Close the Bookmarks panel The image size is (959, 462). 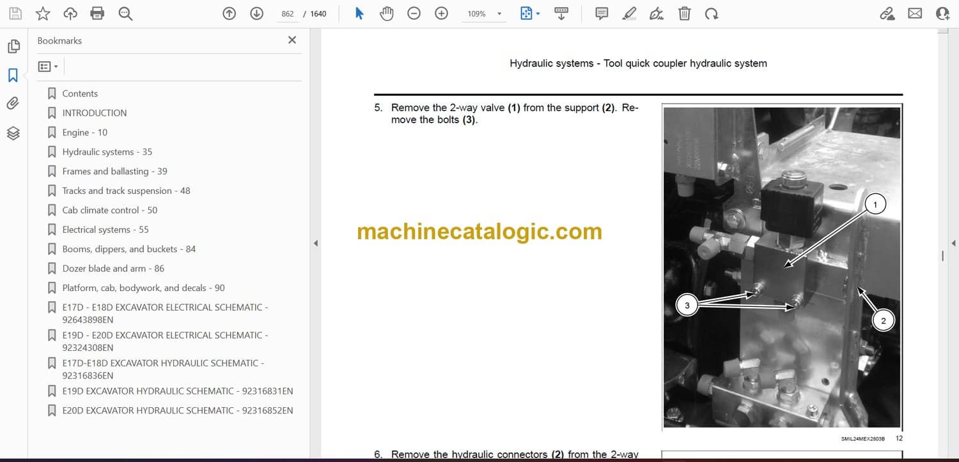(292, 40)
